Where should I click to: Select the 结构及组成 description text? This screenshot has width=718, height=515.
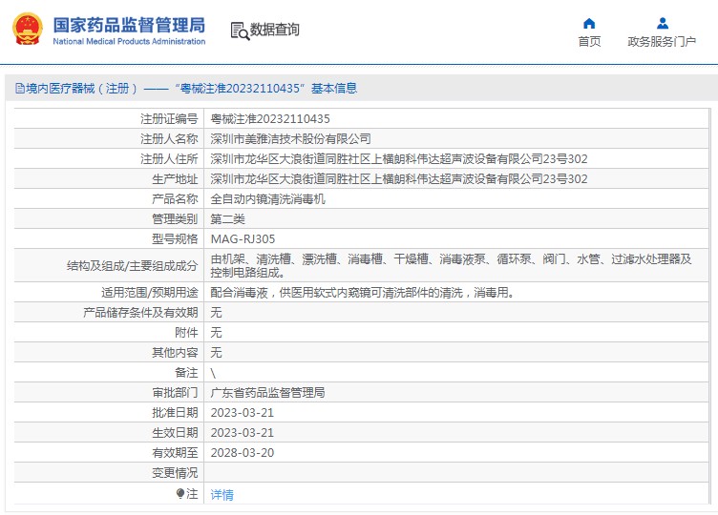(x=451, y=266)
